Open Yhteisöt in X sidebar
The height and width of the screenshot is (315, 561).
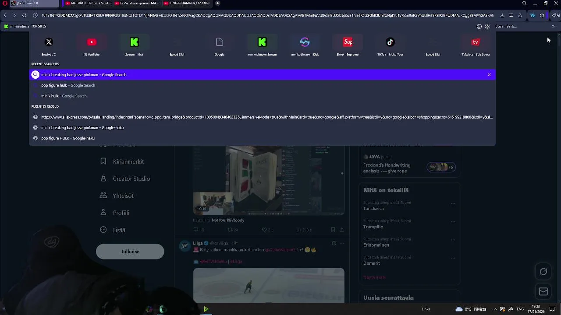[x=117, y=196]
